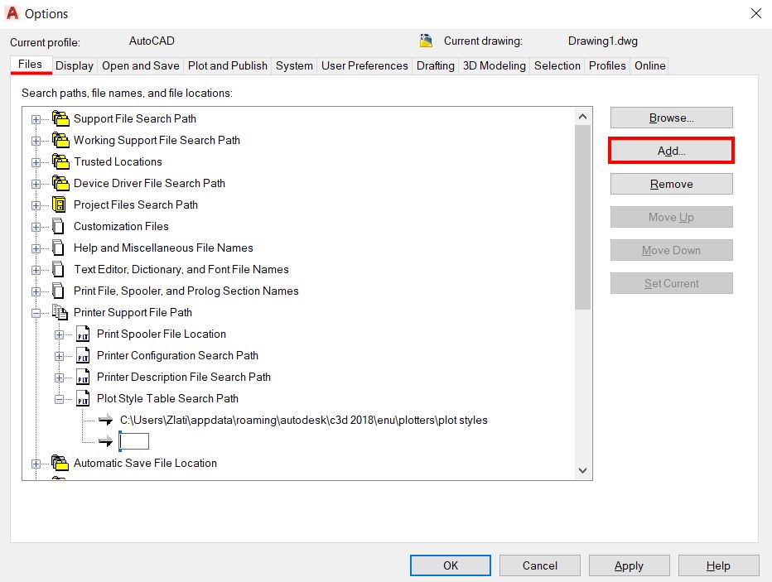Expand Printer Configuration Search Path node
This screenshot has width=772, height=582.
pos(59,356)
